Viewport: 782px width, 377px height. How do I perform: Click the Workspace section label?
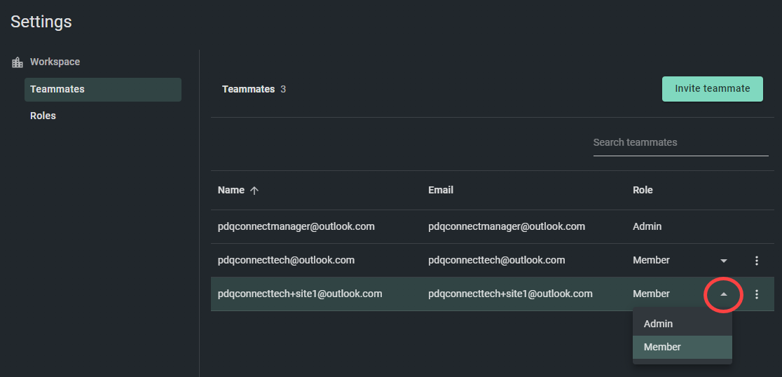(x=55, y=62)
